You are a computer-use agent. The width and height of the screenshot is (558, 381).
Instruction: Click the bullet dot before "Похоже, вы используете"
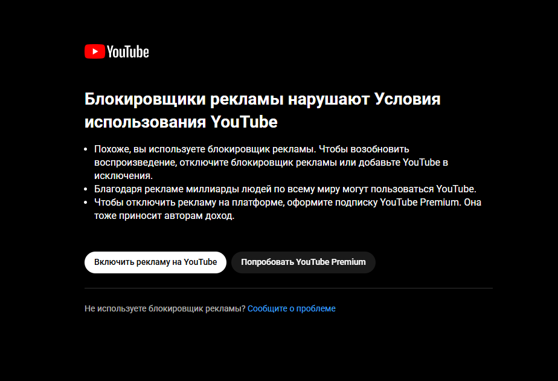click(x=85, y=149)
